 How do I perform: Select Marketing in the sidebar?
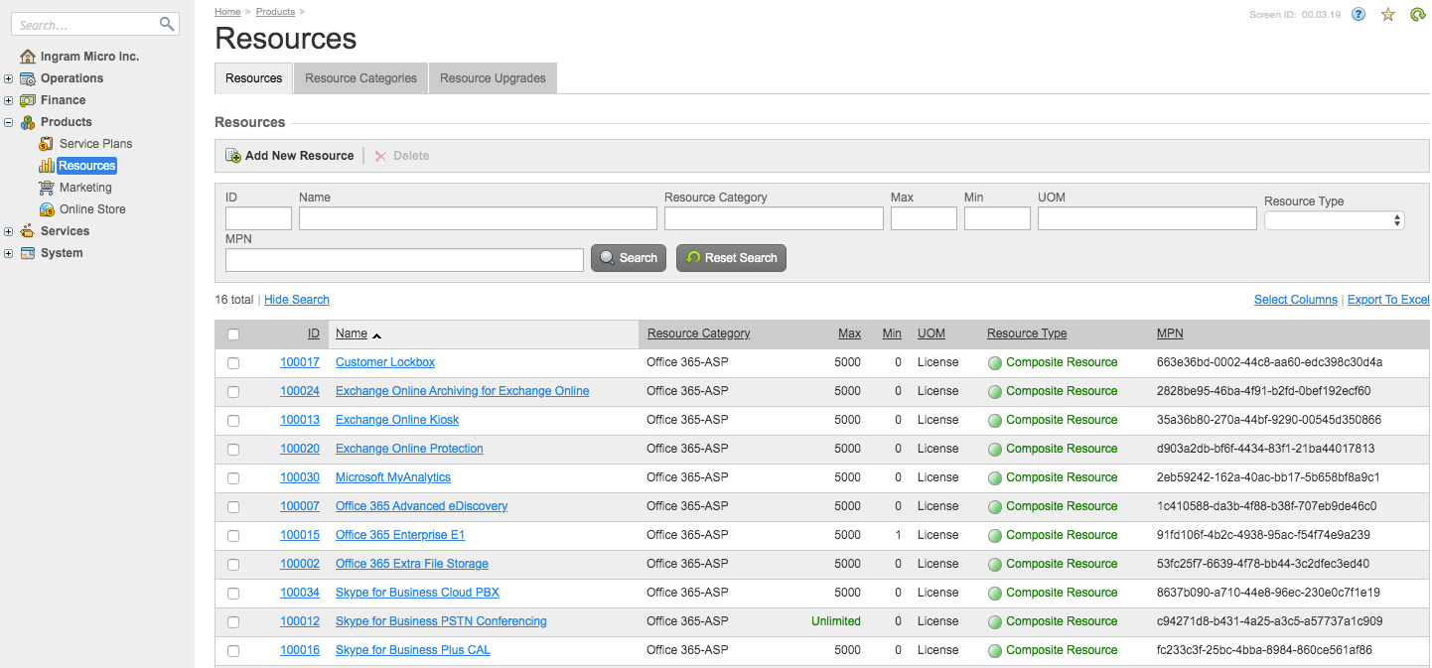pos(85,188)
